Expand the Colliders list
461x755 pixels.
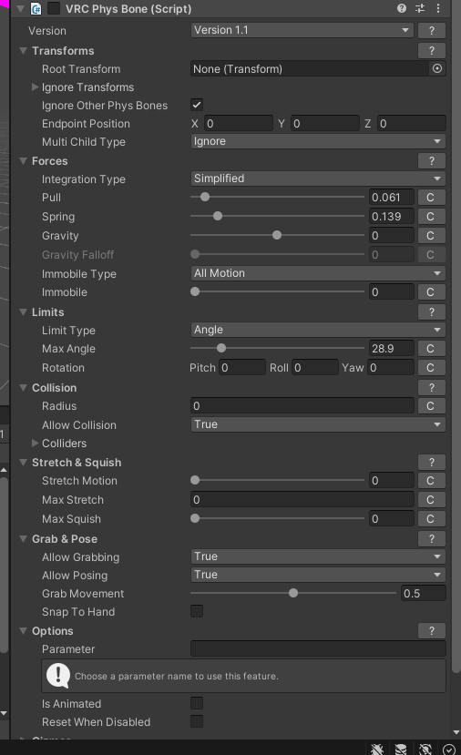[x=35, y=443]
